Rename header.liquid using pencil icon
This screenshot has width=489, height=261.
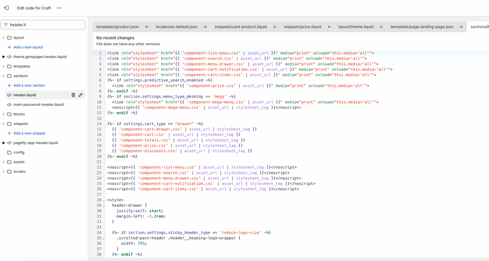coord(80,95)
